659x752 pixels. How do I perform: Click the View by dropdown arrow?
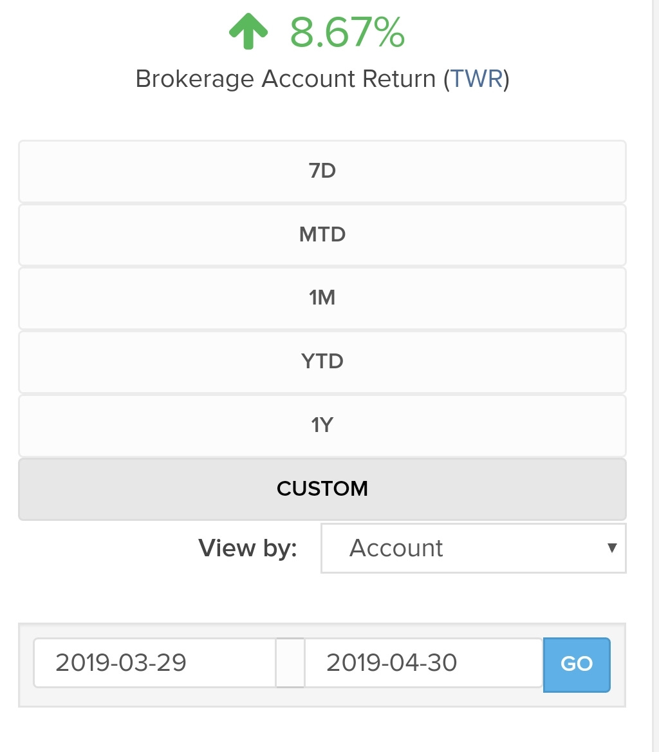pos(611,548)
